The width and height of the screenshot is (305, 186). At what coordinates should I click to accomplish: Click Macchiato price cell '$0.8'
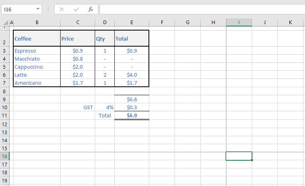pyautogui.click(x=77, y=59)
